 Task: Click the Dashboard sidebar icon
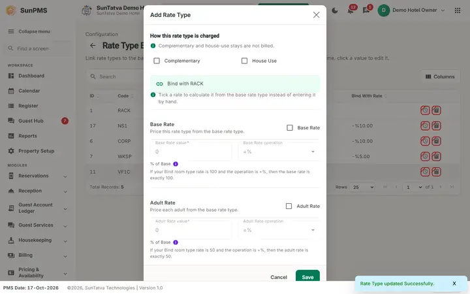coord(11,76)
